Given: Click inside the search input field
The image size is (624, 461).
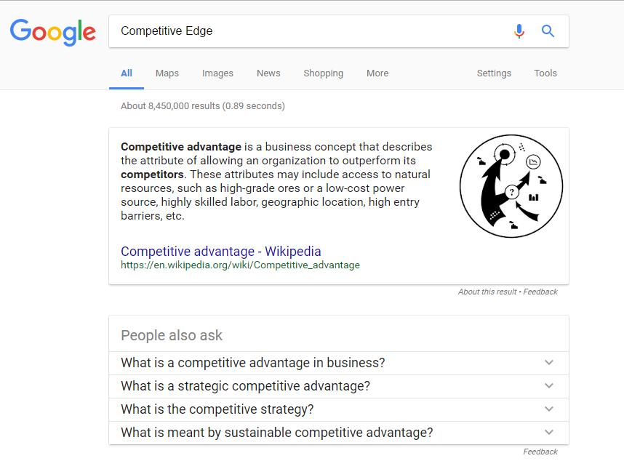Looking at the screenshot, I should point(291,31).
